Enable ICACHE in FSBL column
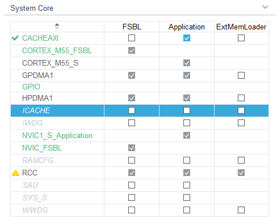This screenshot has width=277, height=223. (x=132, y=110)
